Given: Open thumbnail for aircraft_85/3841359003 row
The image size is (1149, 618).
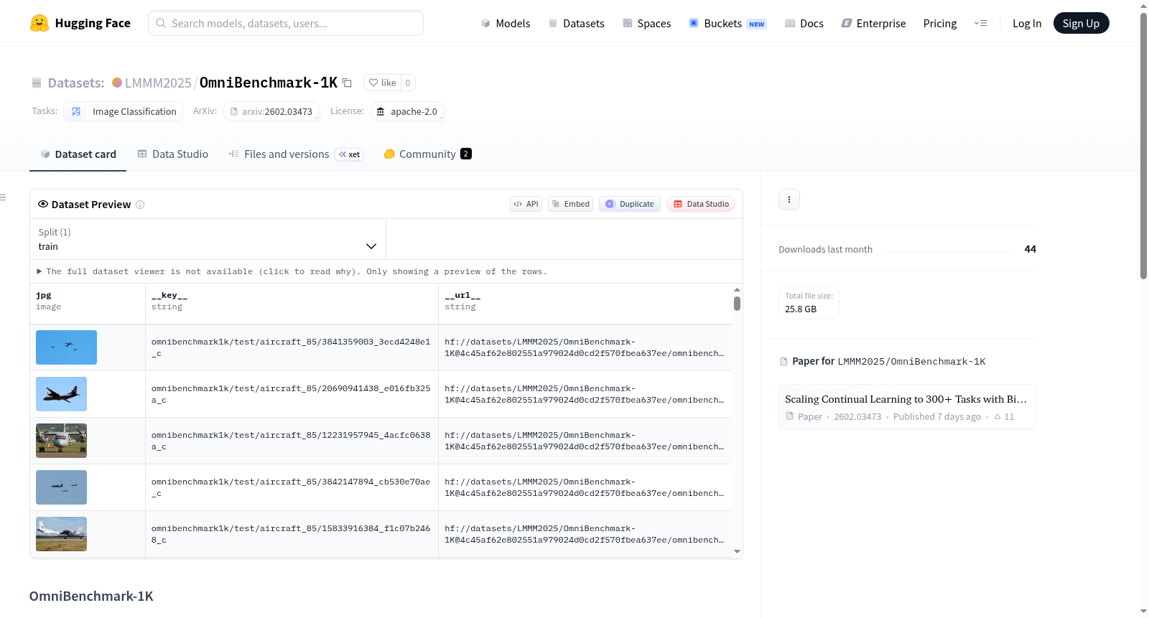Looking at the screenshot, I should pos(66,347).
